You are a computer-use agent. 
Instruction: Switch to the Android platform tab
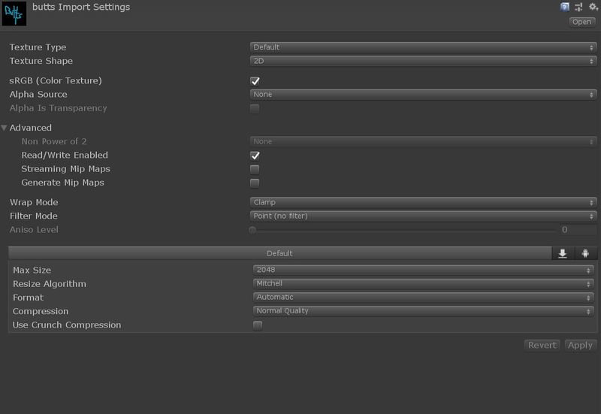tap(585, 253)
